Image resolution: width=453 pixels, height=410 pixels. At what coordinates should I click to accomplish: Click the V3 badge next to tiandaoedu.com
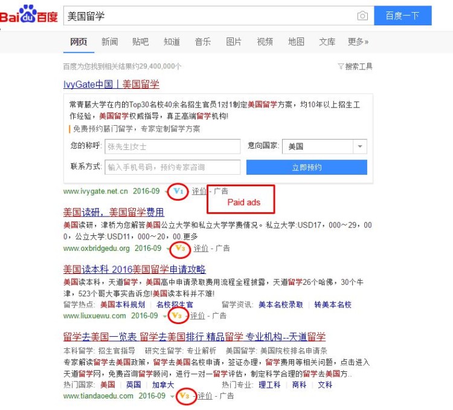tap(184, 395)
